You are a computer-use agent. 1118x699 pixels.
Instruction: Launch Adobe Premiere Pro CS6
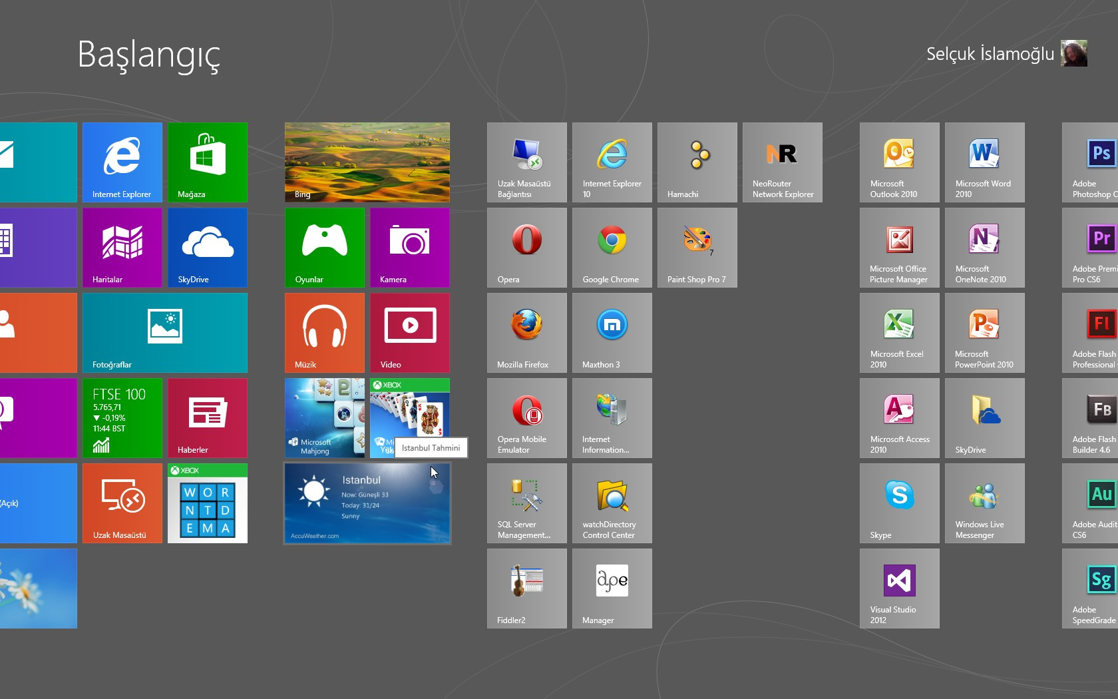1090,248
